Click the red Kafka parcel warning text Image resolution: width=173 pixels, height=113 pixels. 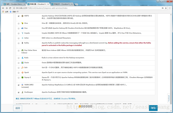[96, 44]
